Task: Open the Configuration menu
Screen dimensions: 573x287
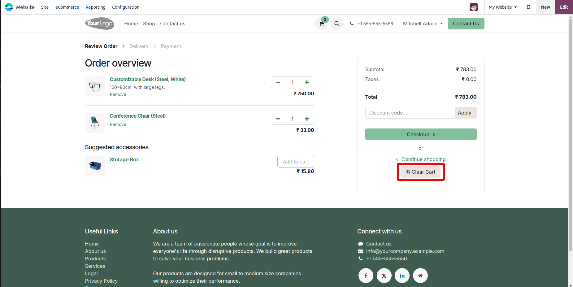Action: point(125,7)
